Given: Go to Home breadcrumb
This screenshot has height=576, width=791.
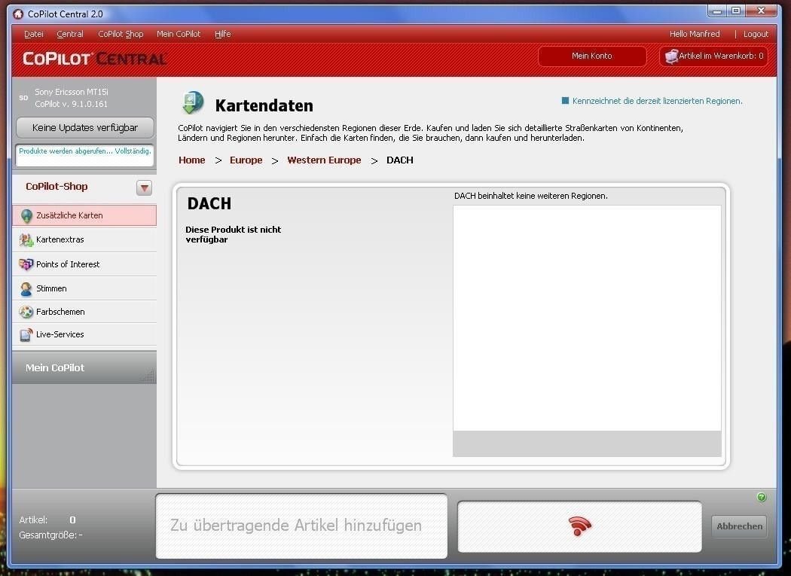Looking at the screenshot, I should tap(191, 160).
